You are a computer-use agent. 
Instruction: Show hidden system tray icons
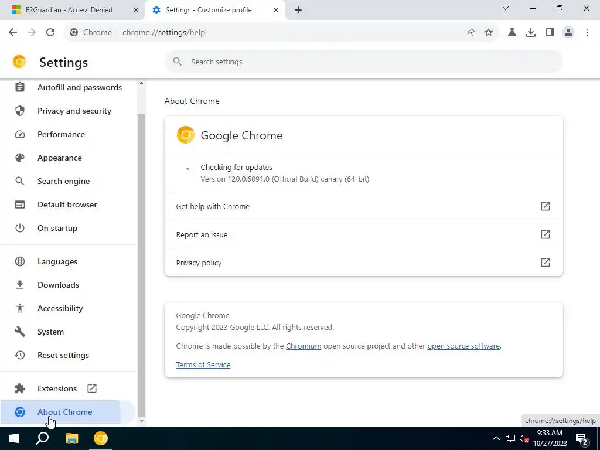tap(496, 438)
